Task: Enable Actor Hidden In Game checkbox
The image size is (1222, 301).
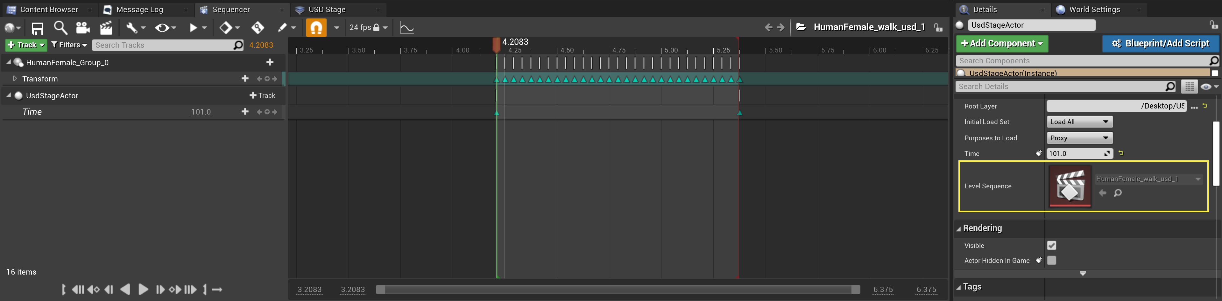Action: (x=1051, y=260)
